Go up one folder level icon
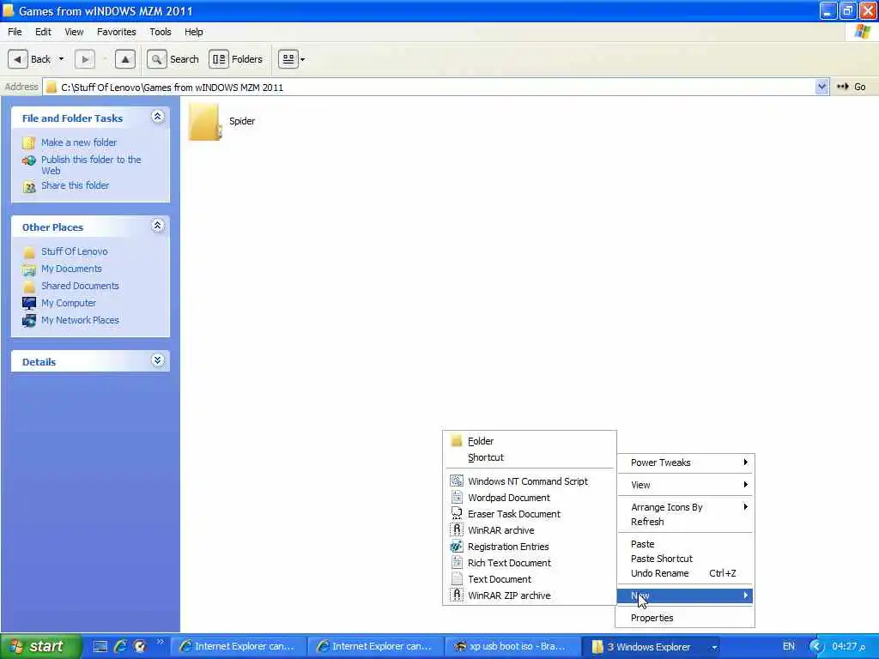Viewport: 879px width, 659px height. point(125,59)
